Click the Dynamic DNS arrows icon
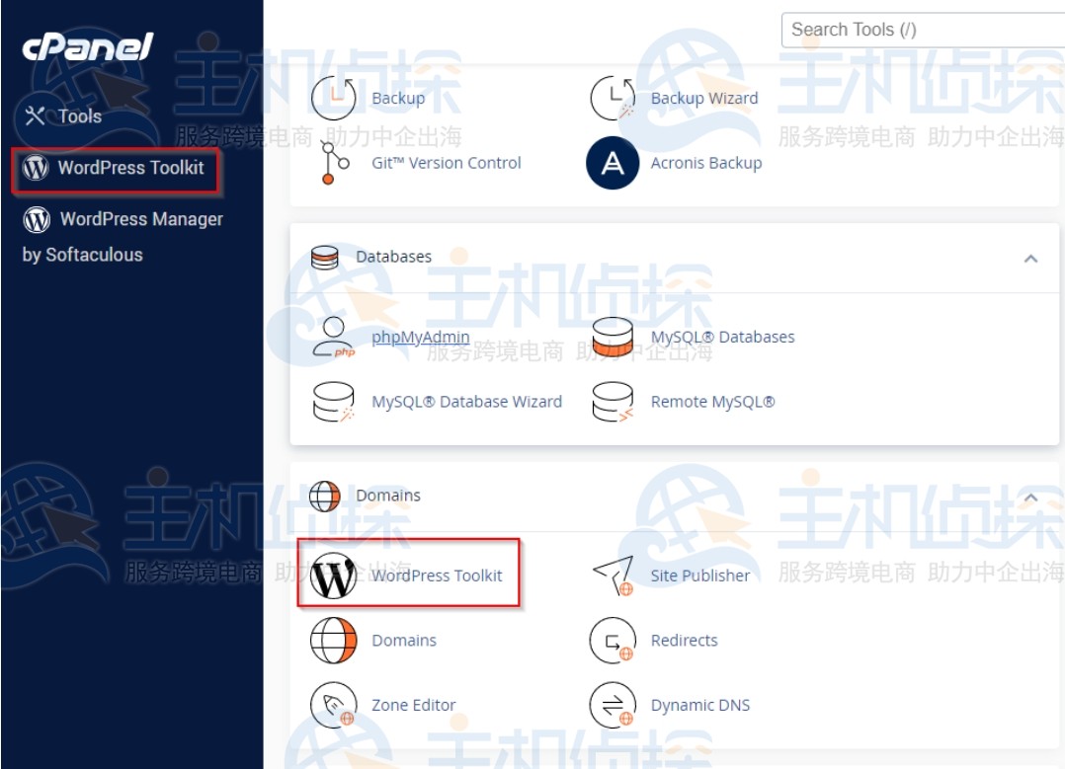The height and width of the screenshot is (769, 1065). point(613,705)
